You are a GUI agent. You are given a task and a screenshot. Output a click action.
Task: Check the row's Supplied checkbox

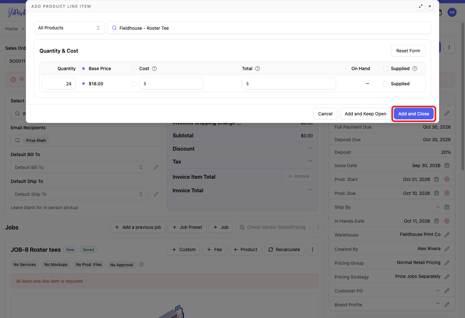point(386,84)
